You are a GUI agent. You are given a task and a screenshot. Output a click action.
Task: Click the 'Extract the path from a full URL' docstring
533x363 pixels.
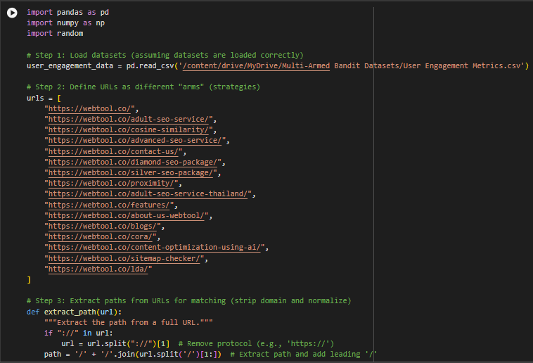129,322
